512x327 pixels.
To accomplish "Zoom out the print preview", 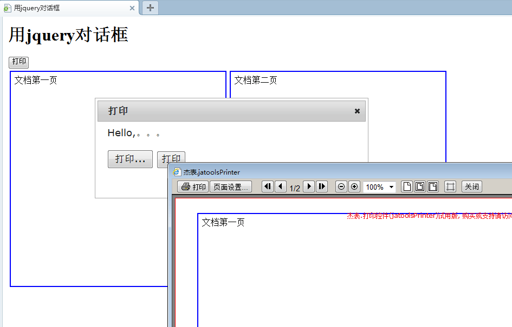I will pyautogui.click(x=341, y=186).
